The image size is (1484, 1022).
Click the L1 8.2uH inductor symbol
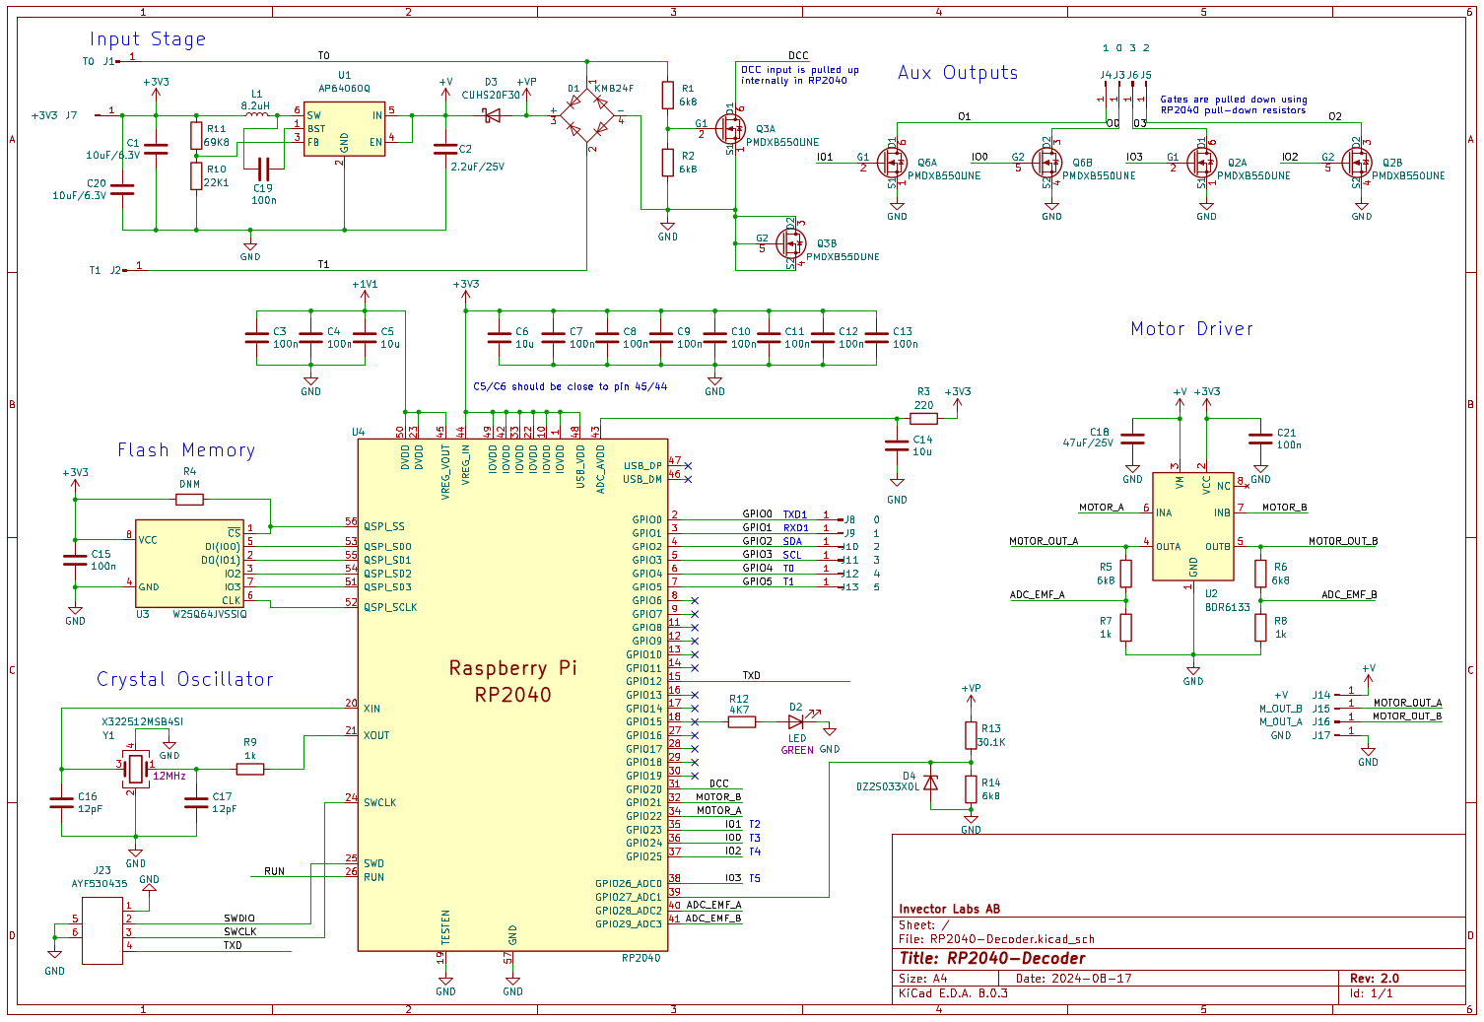tap(256, 115)
